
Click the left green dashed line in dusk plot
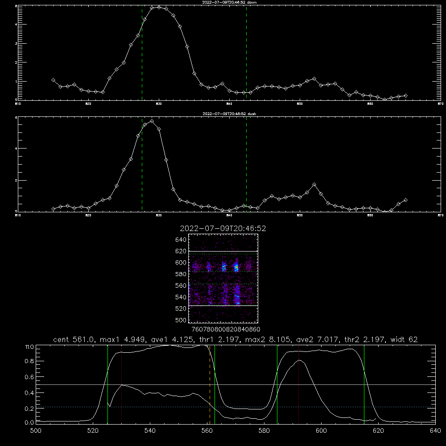[x=142, y=165]
